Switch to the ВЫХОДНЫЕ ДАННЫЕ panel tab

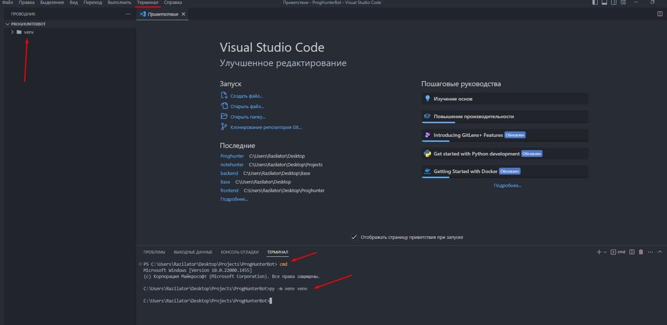(x=193, y=252)
